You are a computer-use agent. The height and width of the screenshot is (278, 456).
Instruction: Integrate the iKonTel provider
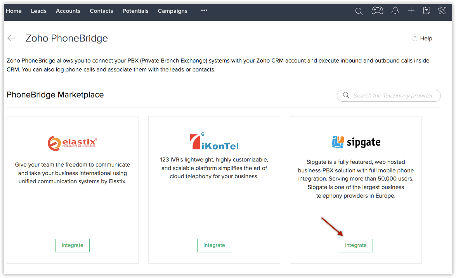tap(214, 245)
